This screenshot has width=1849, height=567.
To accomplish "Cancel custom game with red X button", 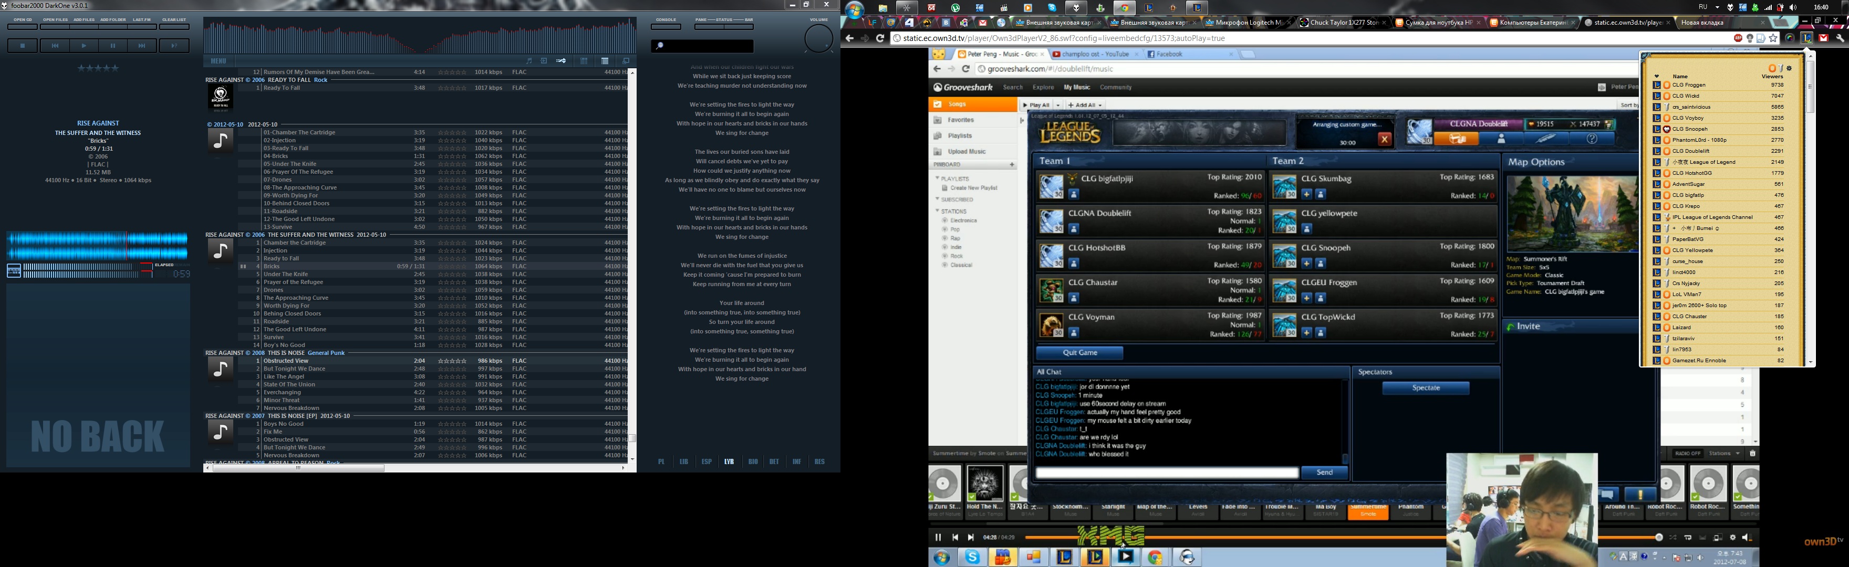I will pyautogui.click(x=1385, y=140).
